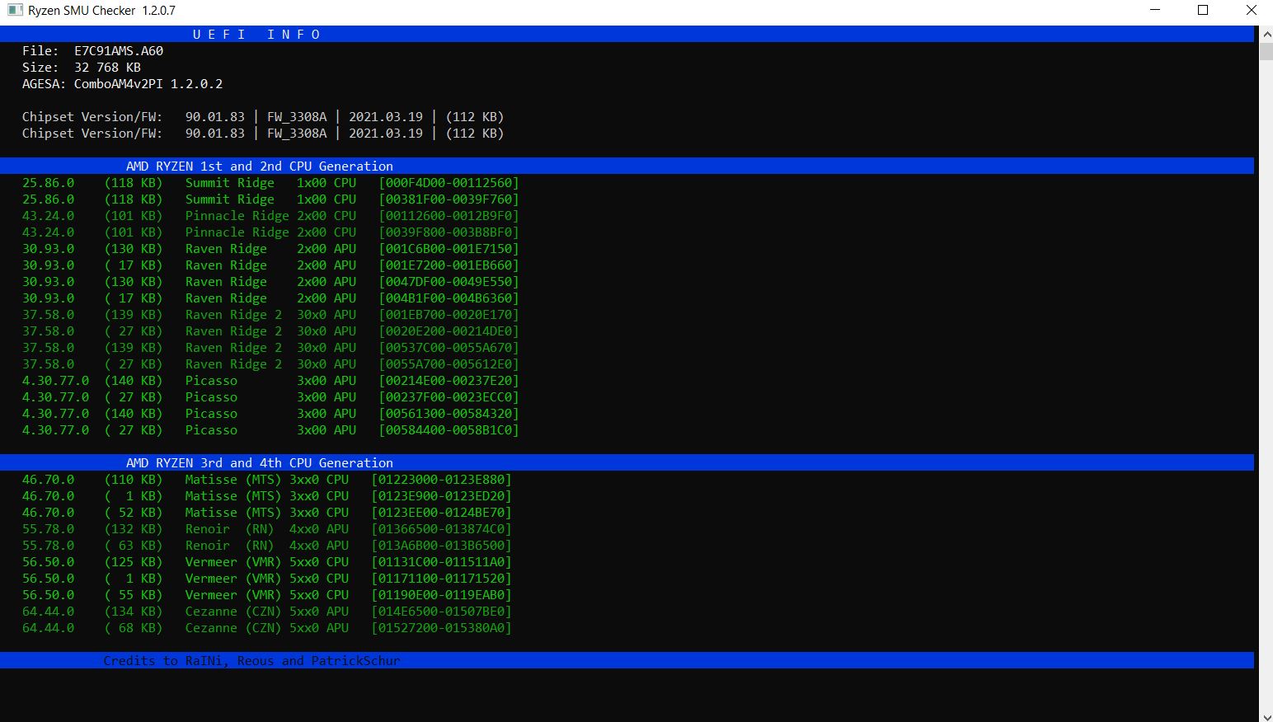Click the 'AMD RYZEN 3rd and 4th CPU Generation' header
Image resolution: width=1273 pixels, height=722 pixels.
tap(260, 463)
